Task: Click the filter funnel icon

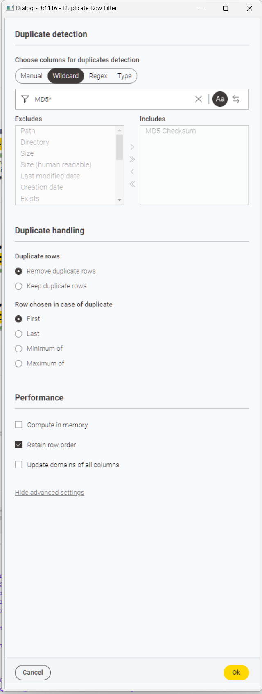Action: [25, 99]
